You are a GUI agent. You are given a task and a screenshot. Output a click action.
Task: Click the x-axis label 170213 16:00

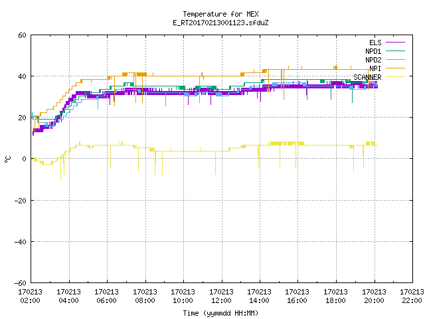(297, 296)
